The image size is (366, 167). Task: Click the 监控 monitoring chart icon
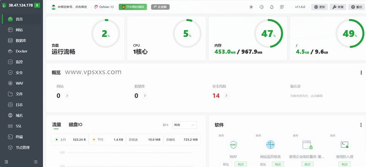pyautogui.click(x=10, y=62)
